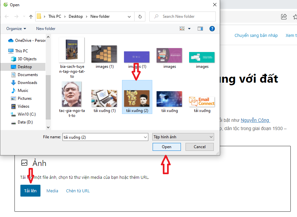Refresh the current folder view
Image resolution: width=297 pixels, height=217 pixels.
point(140,16)
